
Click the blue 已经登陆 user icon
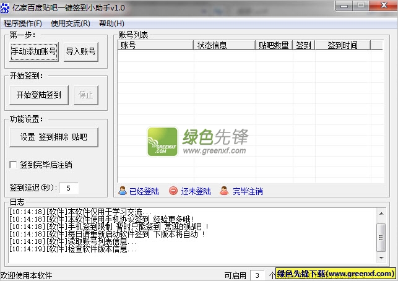click(x=123, y=191)
